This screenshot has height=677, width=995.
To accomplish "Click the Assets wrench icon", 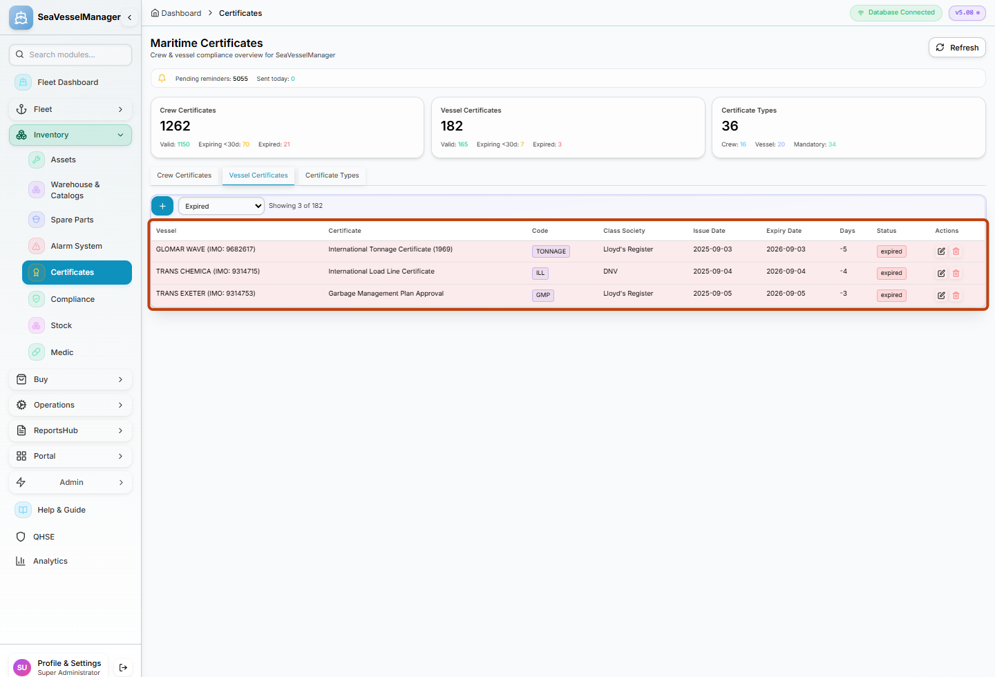I will click(37, 160).
